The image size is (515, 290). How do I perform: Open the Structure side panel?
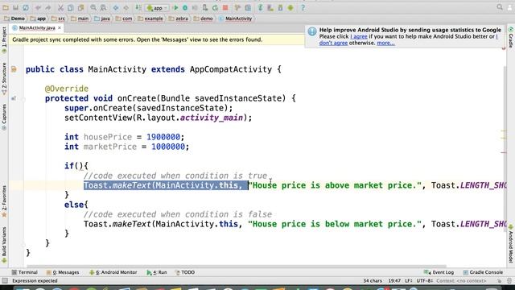[4, 79]
